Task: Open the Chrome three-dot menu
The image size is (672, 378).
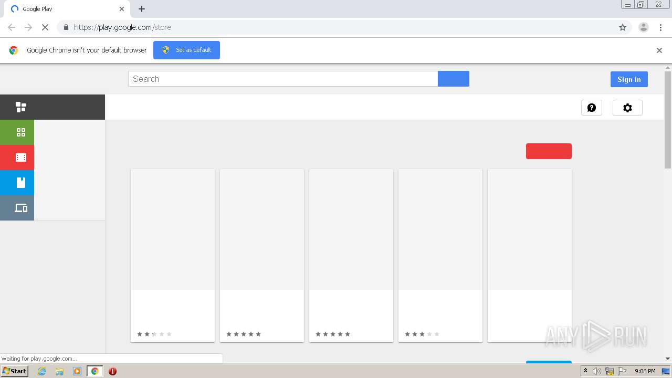Action: pos(660,27)
